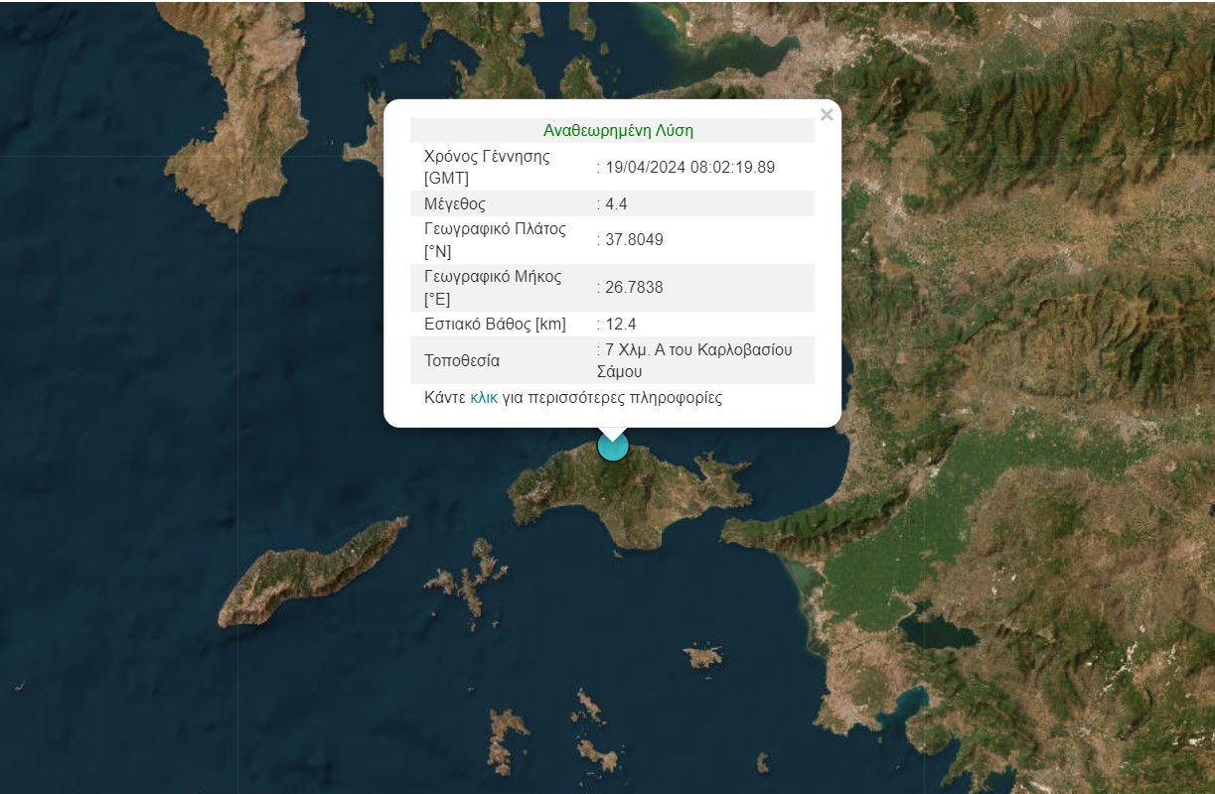Open the "κλικ" link for more information
The image size is (1215, 794).
484,398
